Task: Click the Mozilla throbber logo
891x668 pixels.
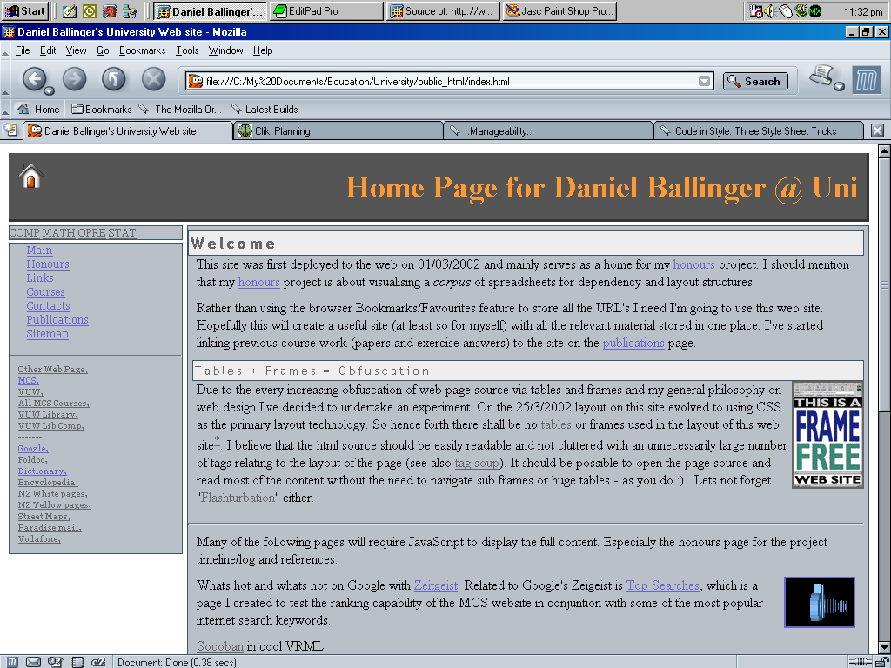Action: (866, 80)
